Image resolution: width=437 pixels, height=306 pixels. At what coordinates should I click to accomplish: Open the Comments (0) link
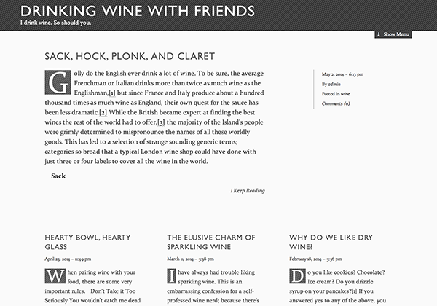[336, 103]
